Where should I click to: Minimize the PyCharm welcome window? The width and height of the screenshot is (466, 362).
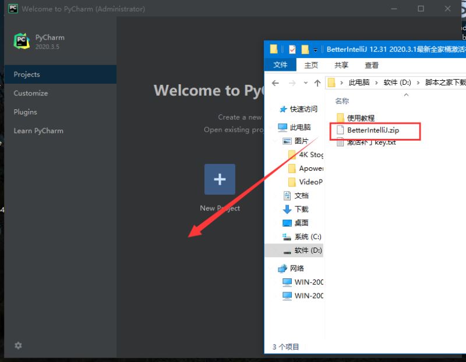[x=394, y=9]
